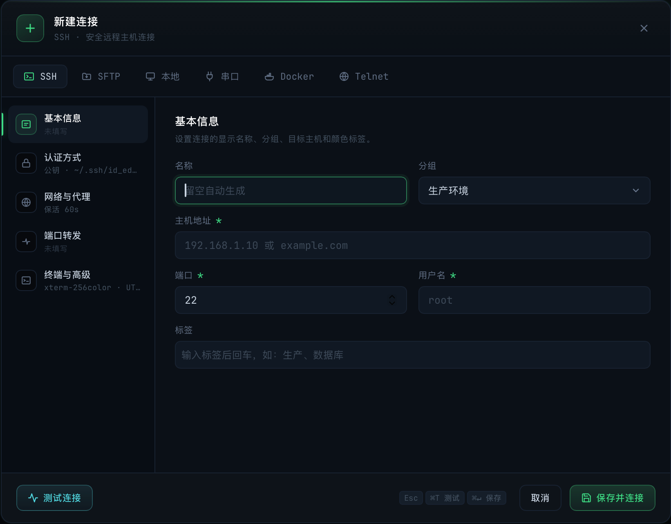The width and height of the screenshot is (671, 524).
Task: Open the Docker connection tab
Action: tap(289, 76)
